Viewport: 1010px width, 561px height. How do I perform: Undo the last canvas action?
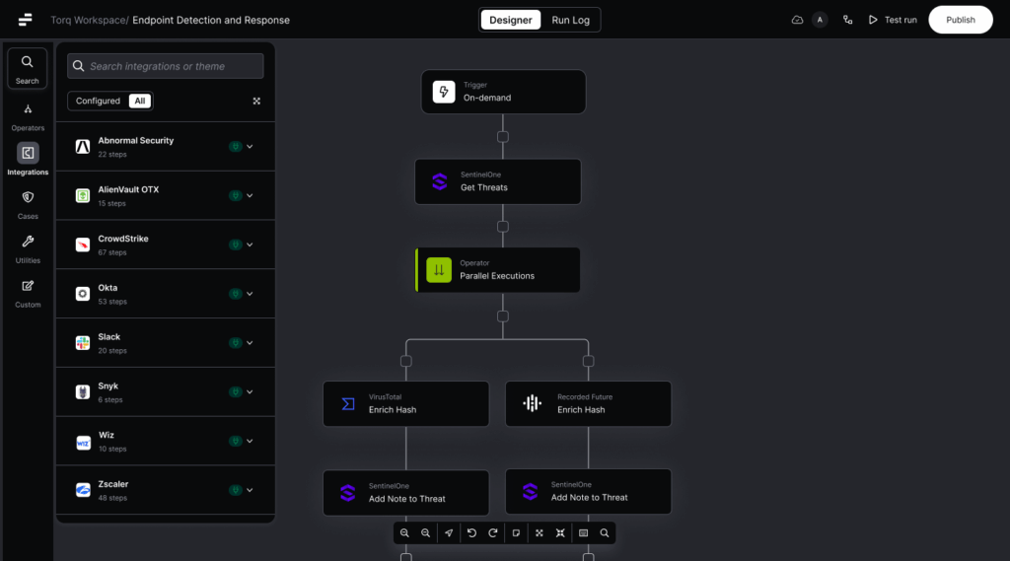pyautogui.click(x=471, y=533)
